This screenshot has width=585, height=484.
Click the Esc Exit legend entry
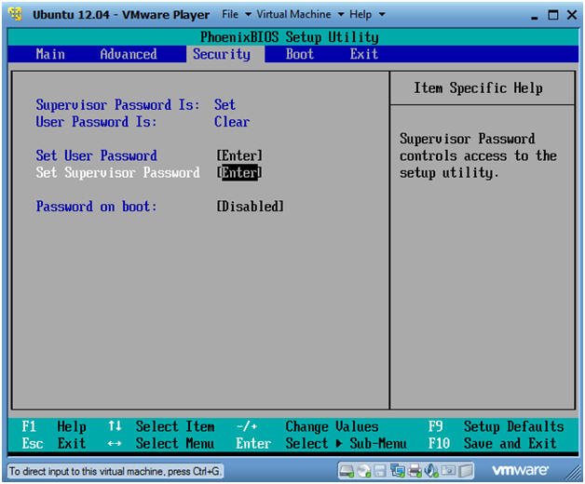(x=54, y=443)
